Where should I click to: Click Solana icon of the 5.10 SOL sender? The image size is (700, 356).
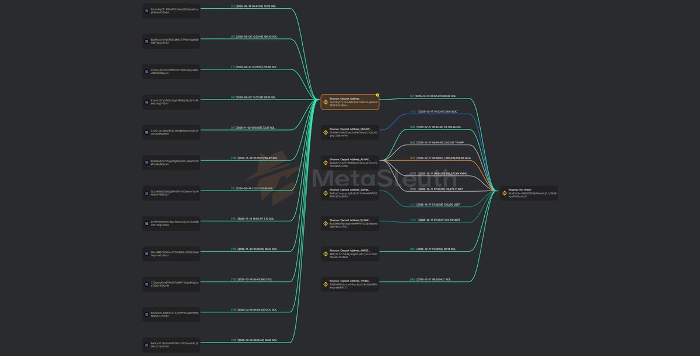coord(146,223)
